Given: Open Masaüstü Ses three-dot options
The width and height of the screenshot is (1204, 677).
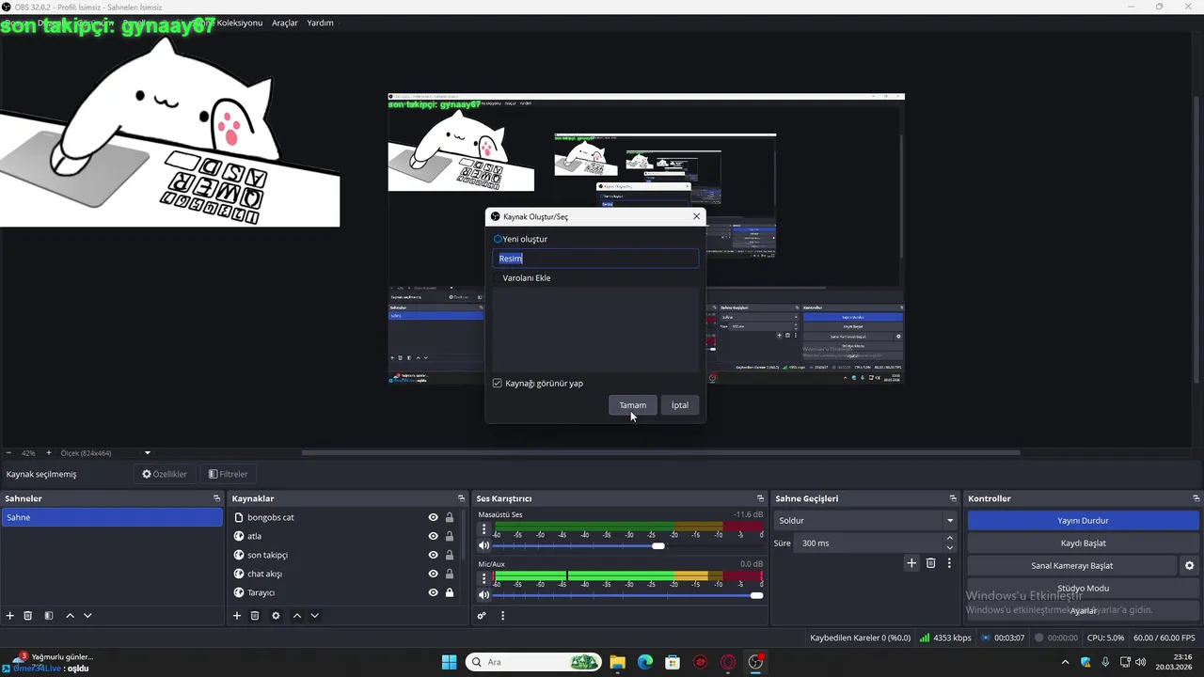Looking at the screenshot, I should pyautogui.click(x=484, y=529).
